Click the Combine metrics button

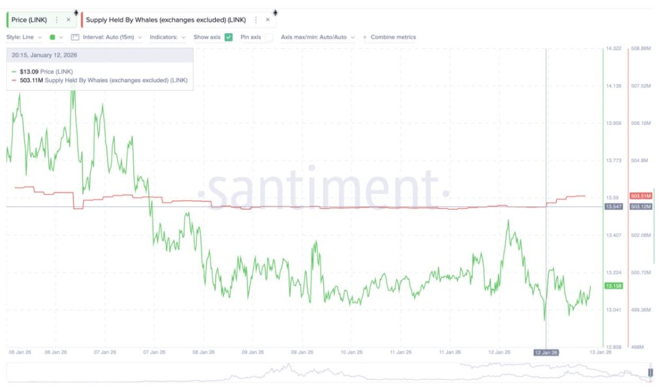393,37
